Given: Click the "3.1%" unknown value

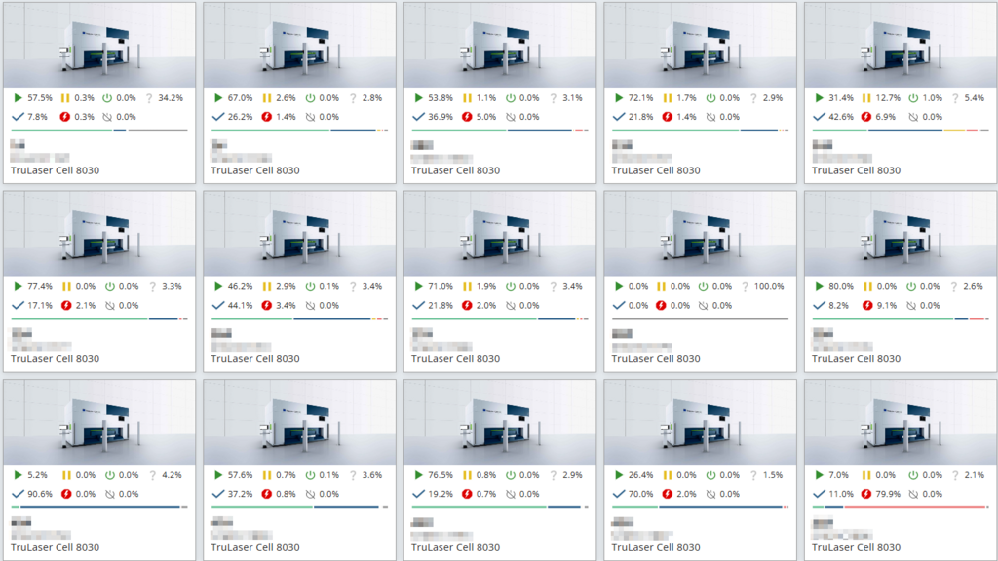Looking at the screenshot, I should [572, 98].
